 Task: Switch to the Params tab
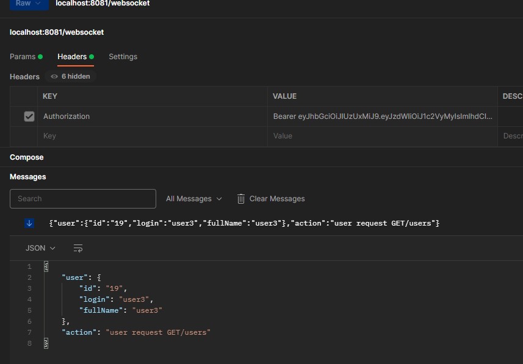click(26, 57)
